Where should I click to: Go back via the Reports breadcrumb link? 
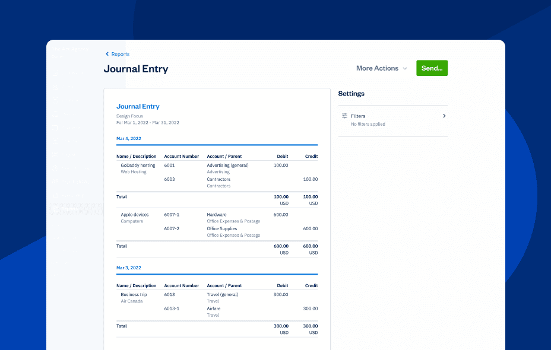tap(120, 54)
